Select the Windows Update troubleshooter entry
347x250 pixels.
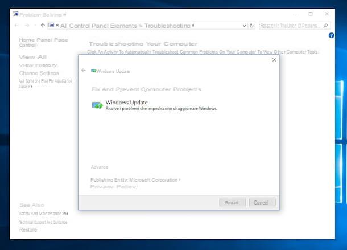[155, 105]
